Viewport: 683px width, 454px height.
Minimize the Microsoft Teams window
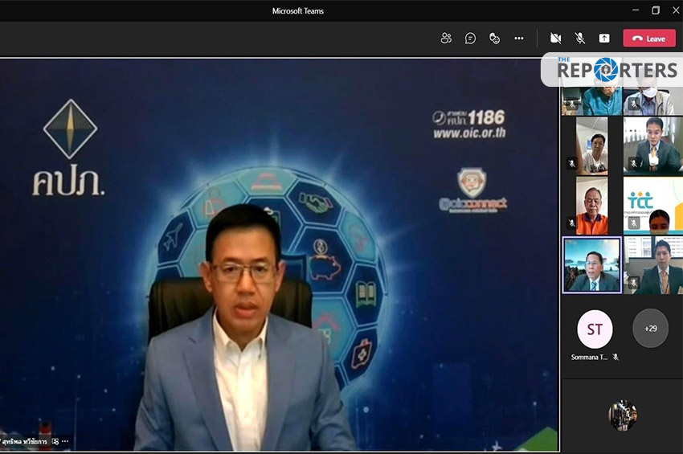[x=635, y=10]
